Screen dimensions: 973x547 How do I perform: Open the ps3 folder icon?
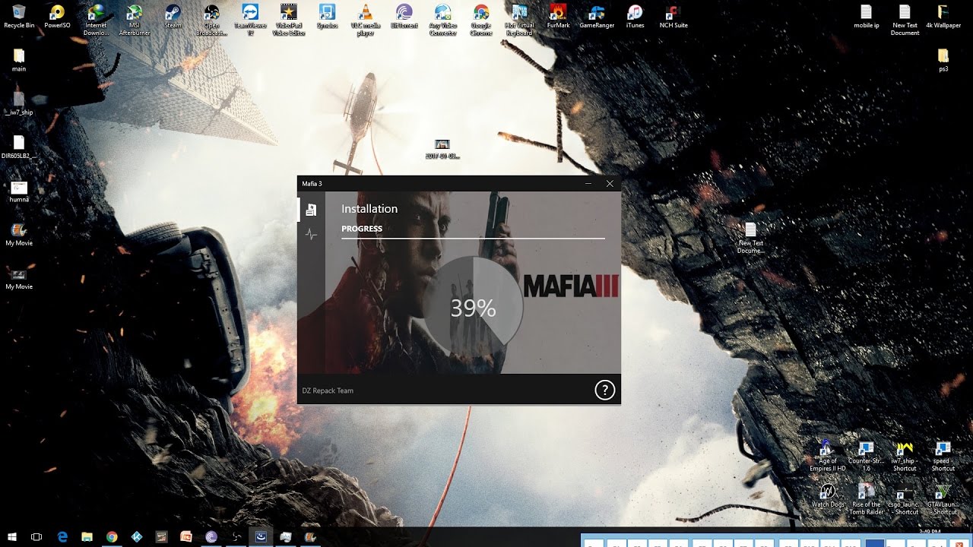pos(943,60)
